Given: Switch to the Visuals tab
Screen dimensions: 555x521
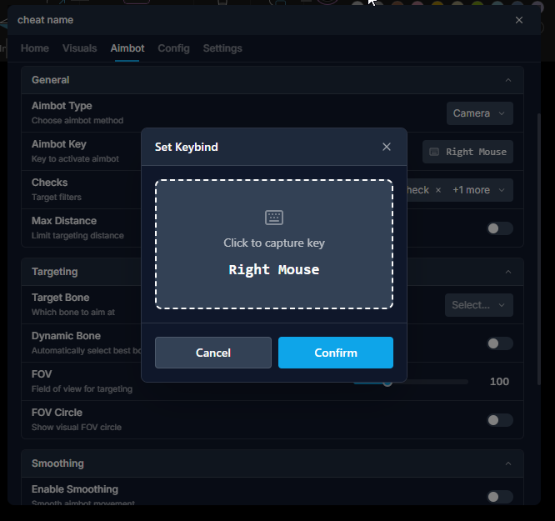Looking at the screenshot, I should point(80,48).
